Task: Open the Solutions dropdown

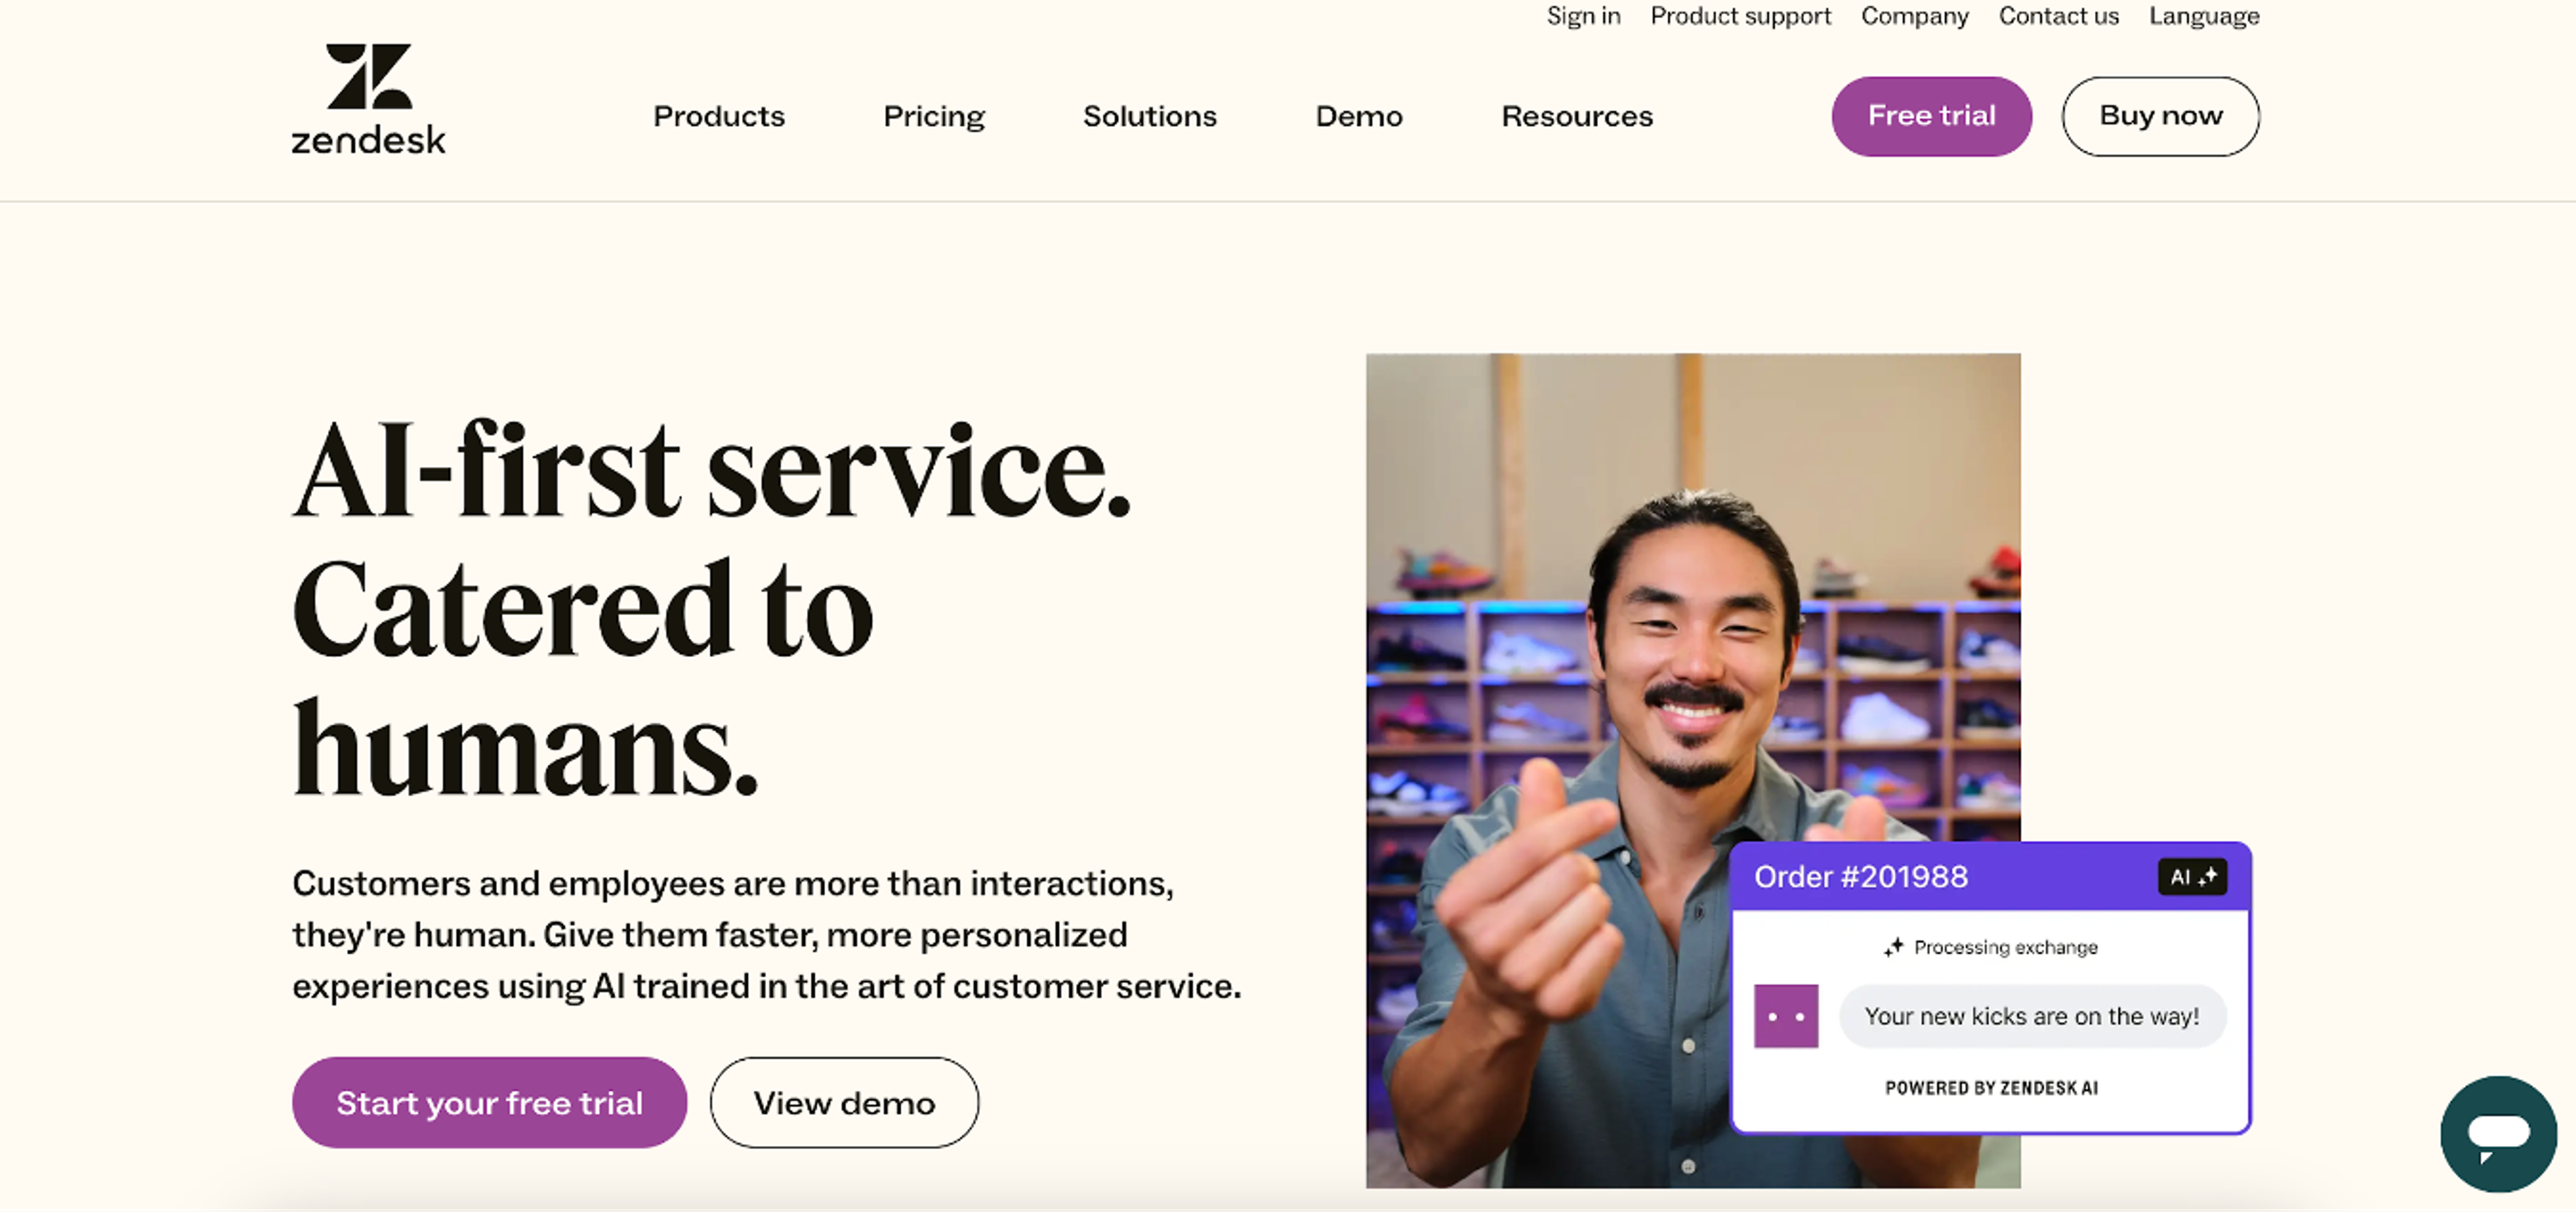Action: [x=1149, y=116]
